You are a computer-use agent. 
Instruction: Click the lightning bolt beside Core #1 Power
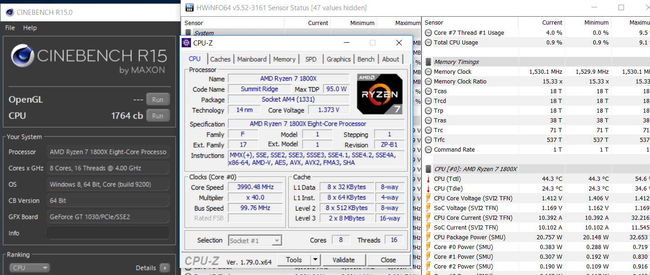click(428, 257)
